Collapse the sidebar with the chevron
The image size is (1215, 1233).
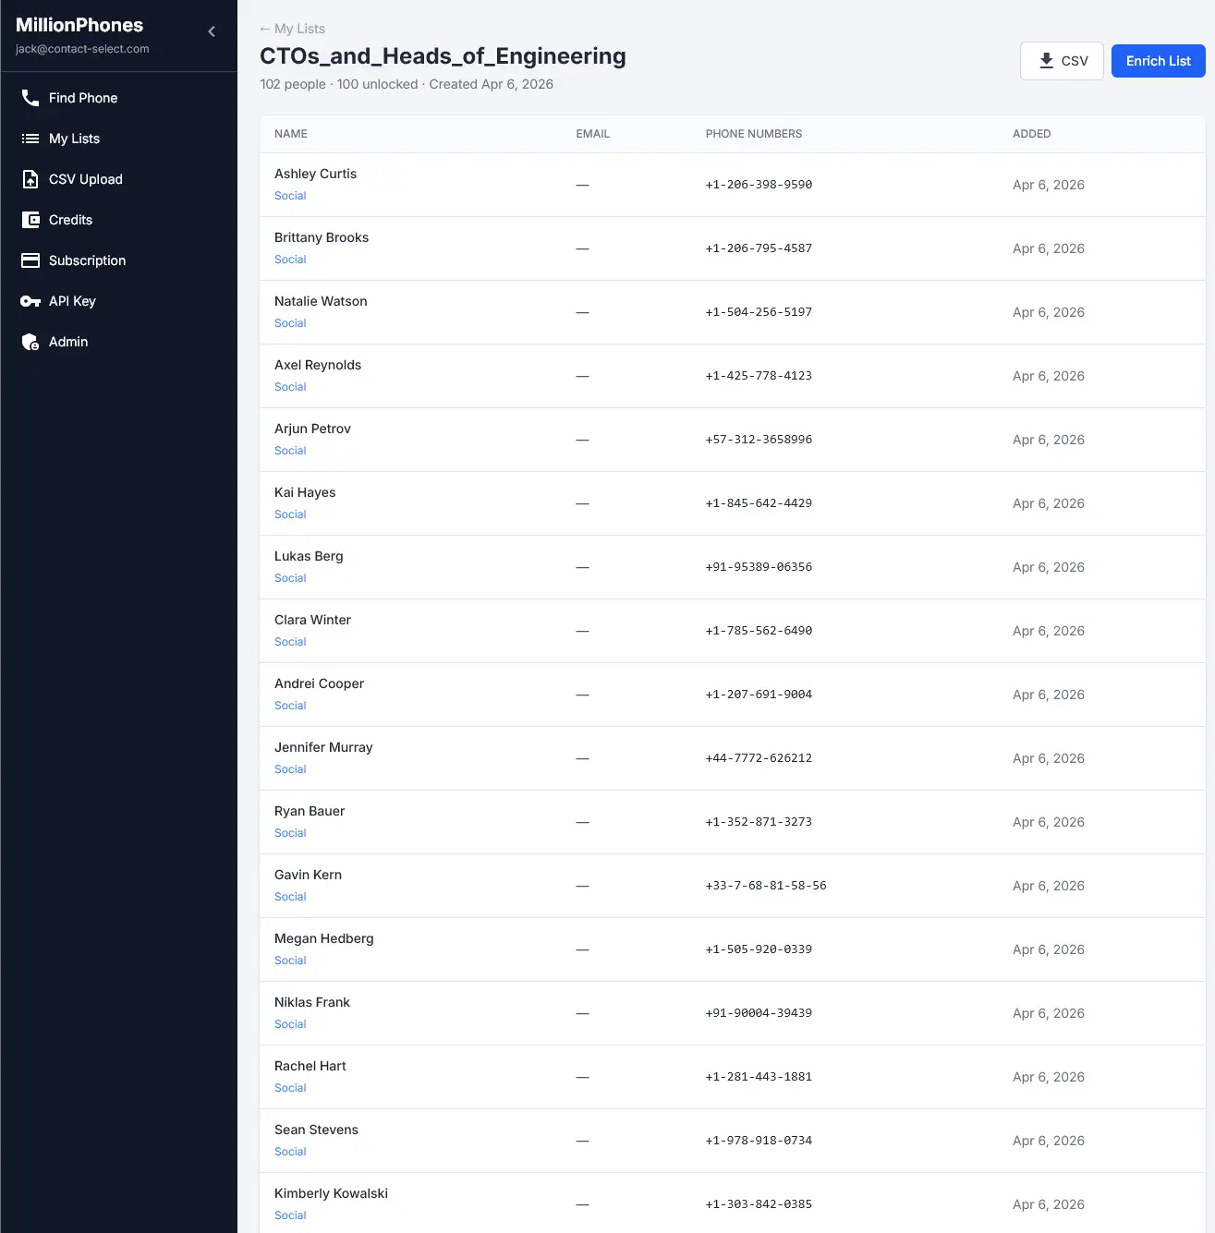pyautogui.click(x=212, y=31)
